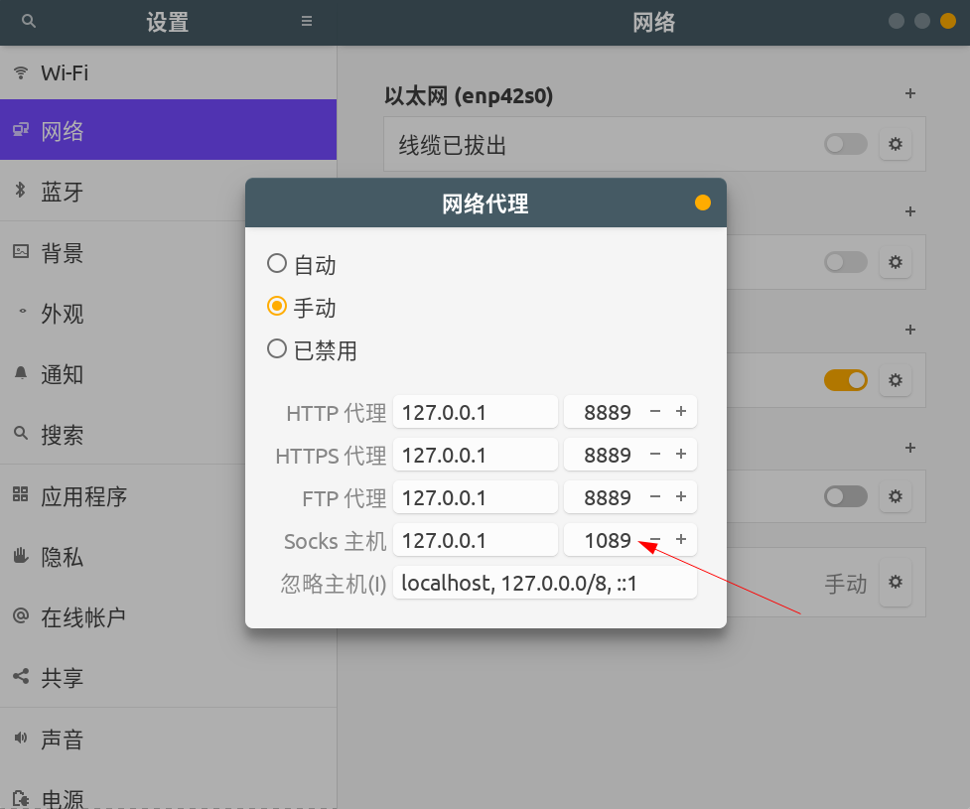
Task: Select 搜索 in the sidebar
Action: click(62, 435)
